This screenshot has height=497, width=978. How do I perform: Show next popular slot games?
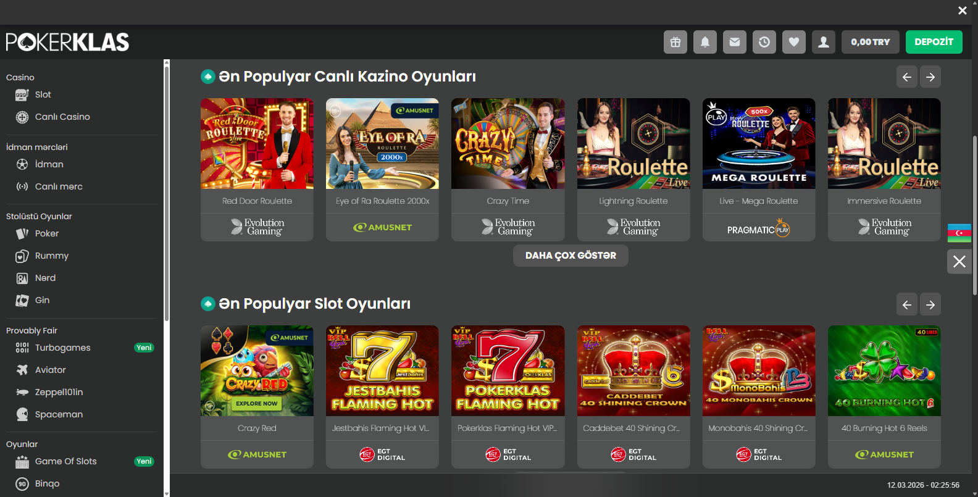pos(930,304)
